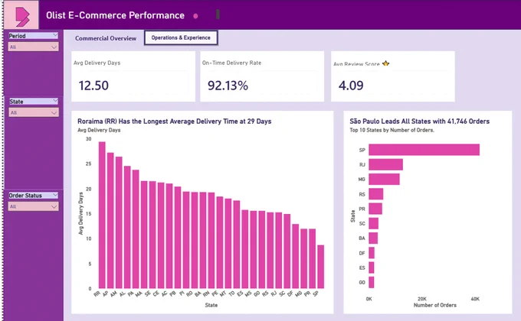Select the SC bar in delivery days chart
This screenshot has height=321, width=521.
[287, 251]
